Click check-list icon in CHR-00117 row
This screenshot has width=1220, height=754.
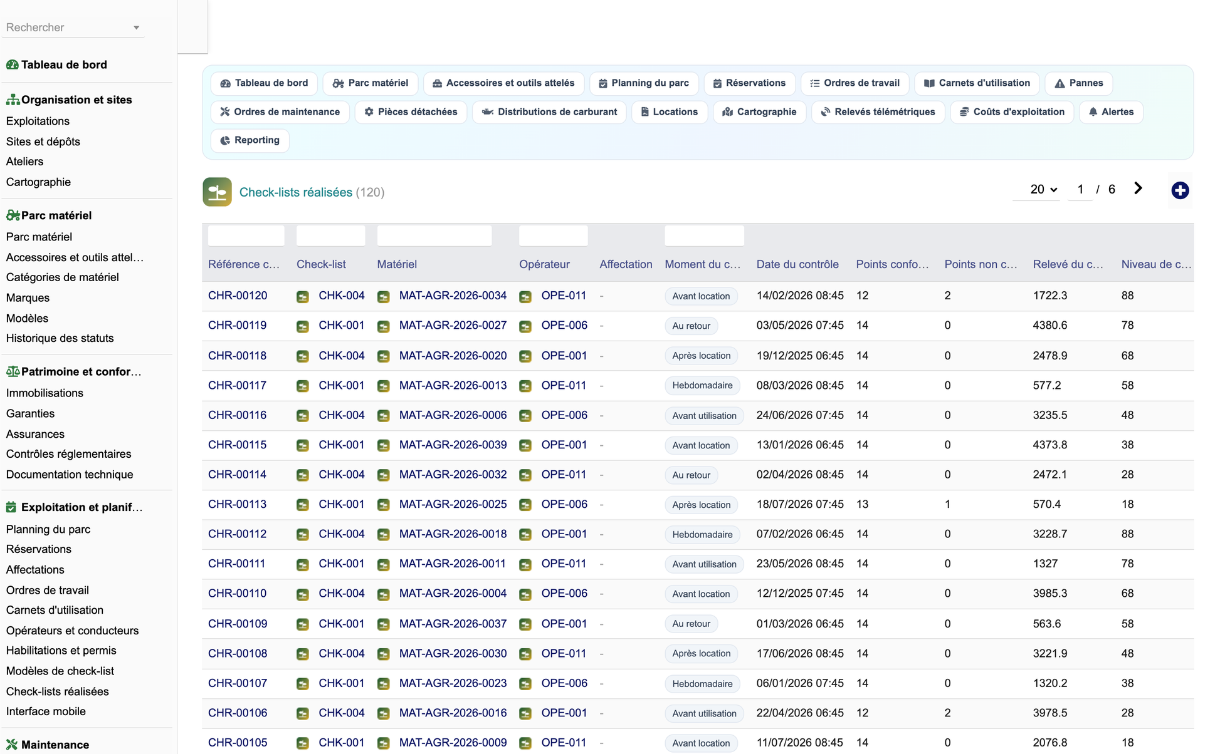coord(303,386)
